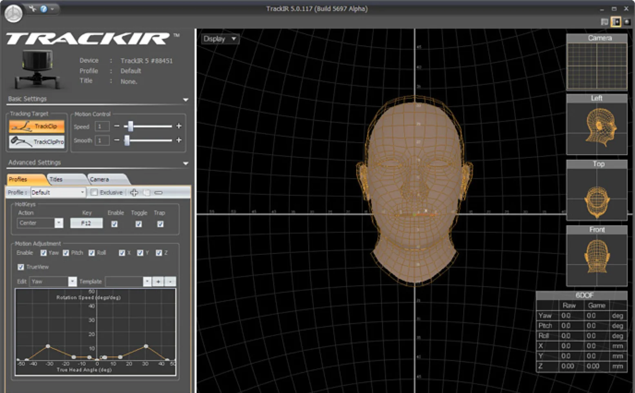Increase Speed with the plus icon

coord(179,126)
